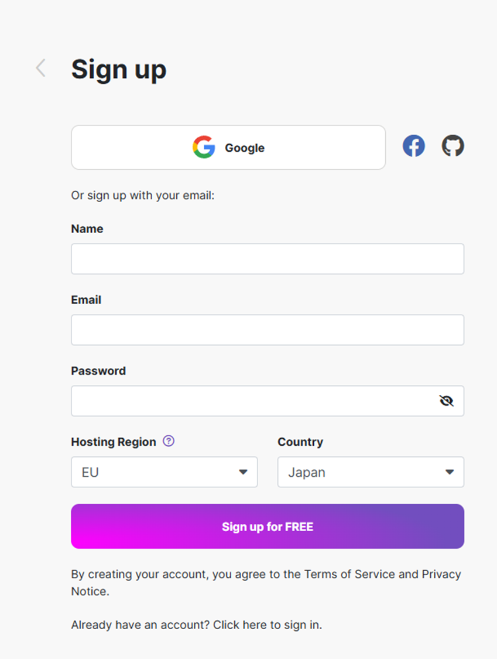497x659 pixels.
Task: Sign up with the Facebook icon
Action: (x=414, y=146)
